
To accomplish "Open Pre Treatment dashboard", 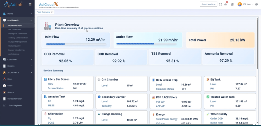I will click(x=15, y=30).
